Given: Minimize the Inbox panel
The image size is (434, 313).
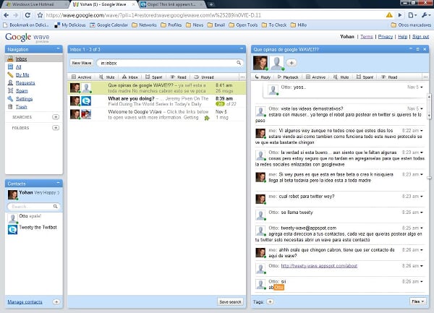Looking at the screenshot, I should point(242,48).
